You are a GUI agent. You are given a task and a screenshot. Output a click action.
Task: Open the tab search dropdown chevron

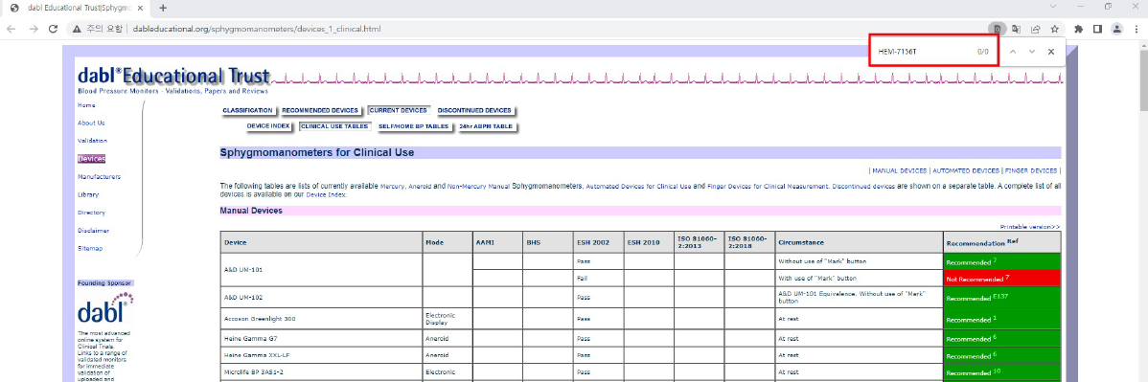(x=1053, y=7)
